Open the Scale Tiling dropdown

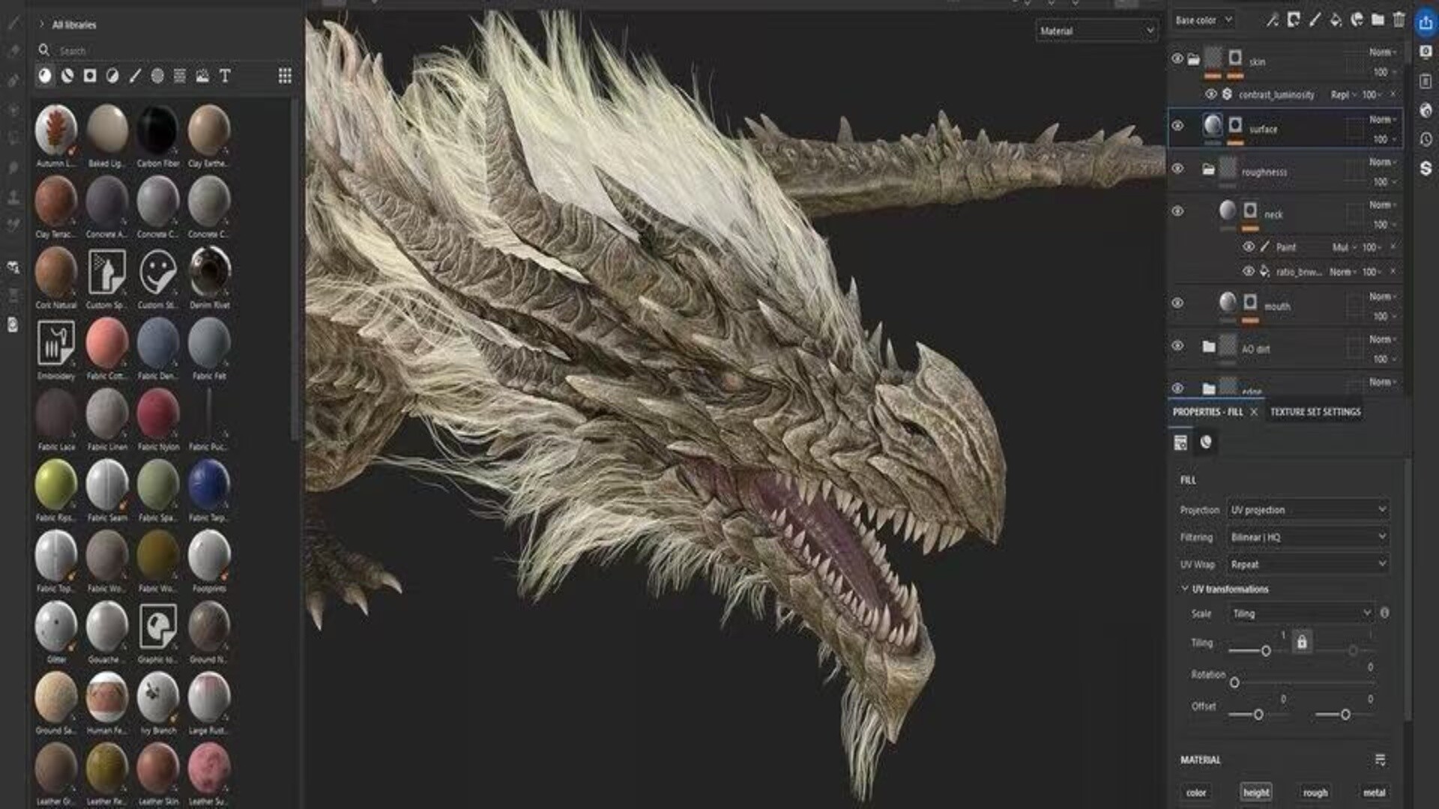(x=1301, y=613)
